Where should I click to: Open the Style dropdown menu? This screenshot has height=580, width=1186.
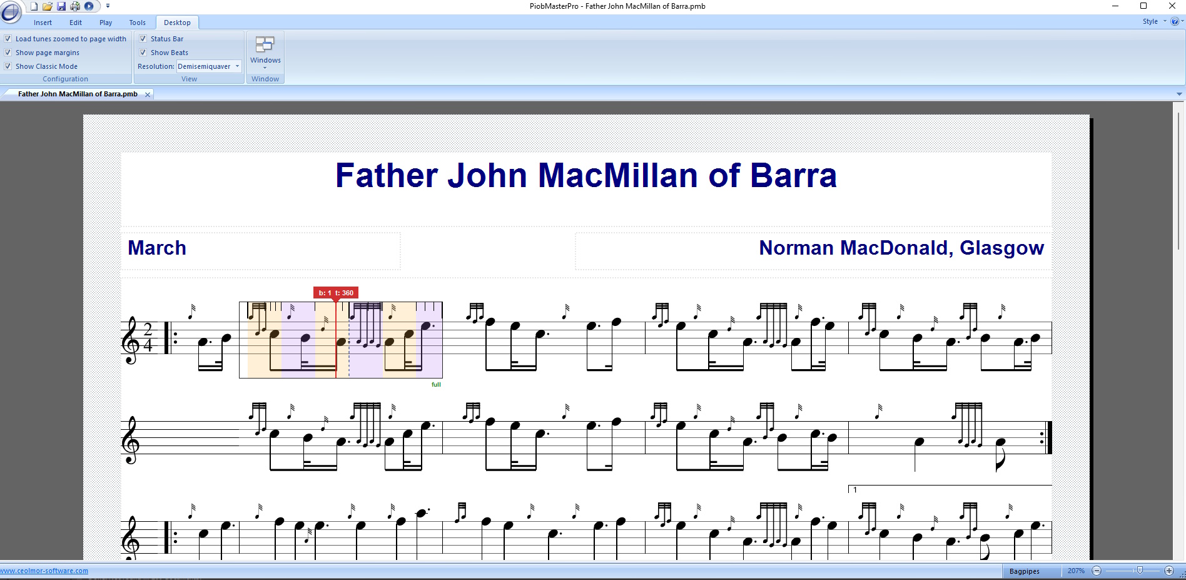[1154, 21]
